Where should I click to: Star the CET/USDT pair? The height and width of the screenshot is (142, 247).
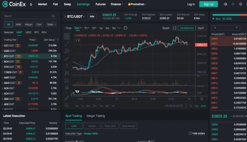2,45
